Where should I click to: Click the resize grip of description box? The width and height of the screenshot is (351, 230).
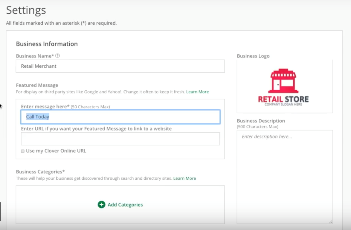pos(330,222)
